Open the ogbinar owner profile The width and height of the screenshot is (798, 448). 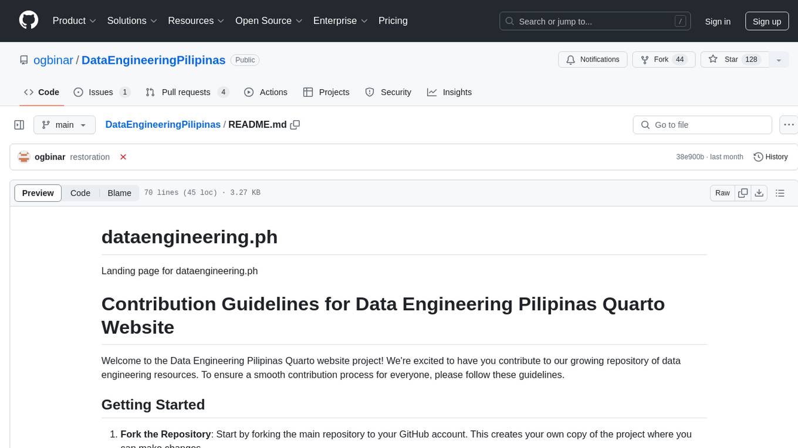(53, 60)
